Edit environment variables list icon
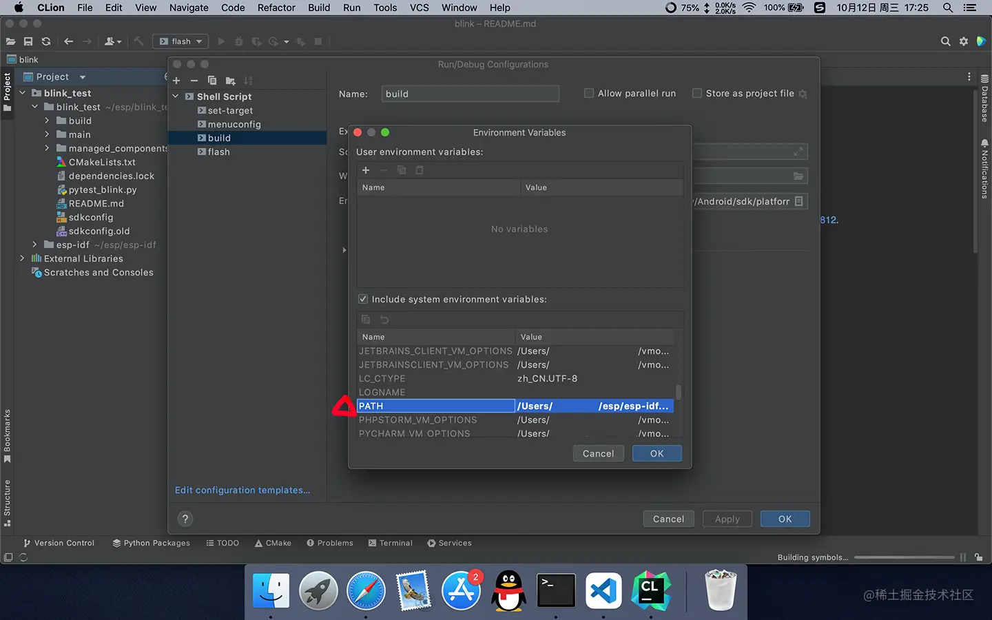This screenshot has width=992, height=620. (x=799, y=201)
